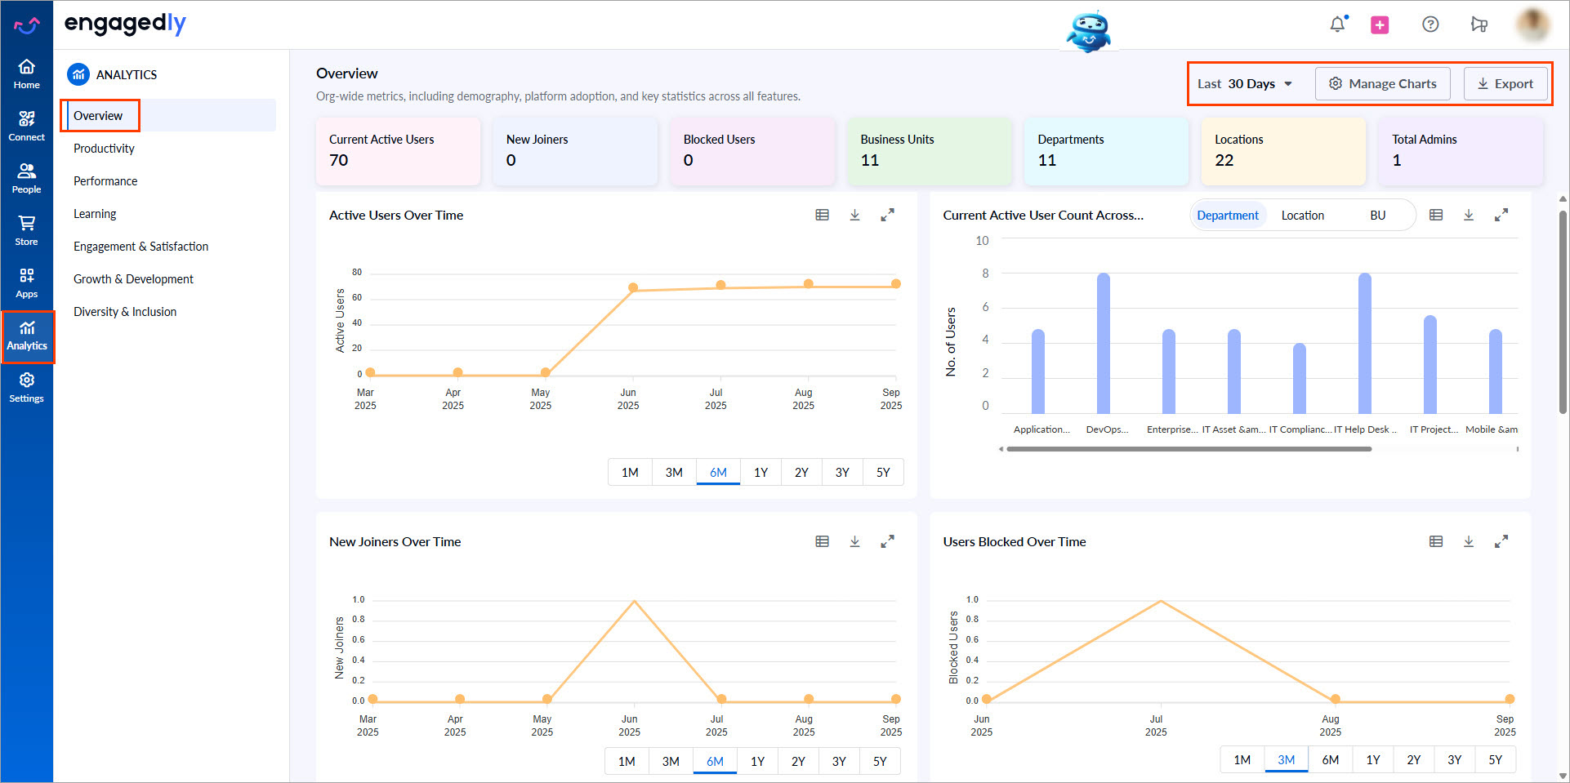Download the Active Users Over Time chart
1570x783 pixels.
click(x=854, y=215)
